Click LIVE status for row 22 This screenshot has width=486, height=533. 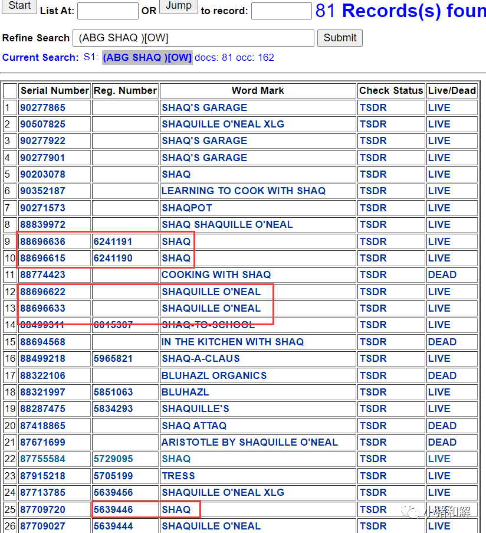(x=439, y=459)
